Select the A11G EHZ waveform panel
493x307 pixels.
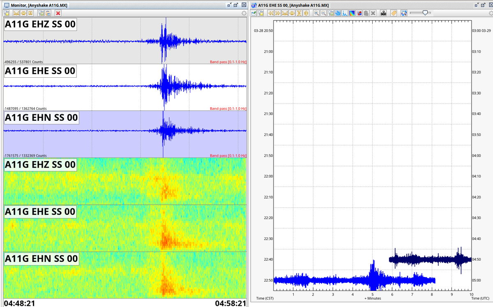125,40
